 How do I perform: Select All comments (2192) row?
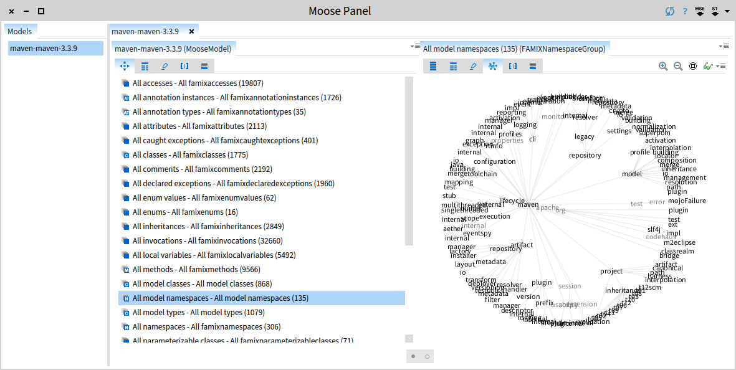(262, 169)
